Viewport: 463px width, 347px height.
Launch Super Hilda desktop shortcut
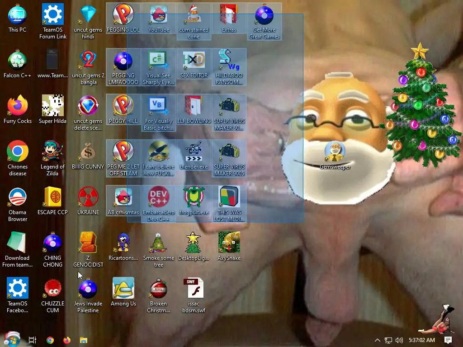click(53, 110)
